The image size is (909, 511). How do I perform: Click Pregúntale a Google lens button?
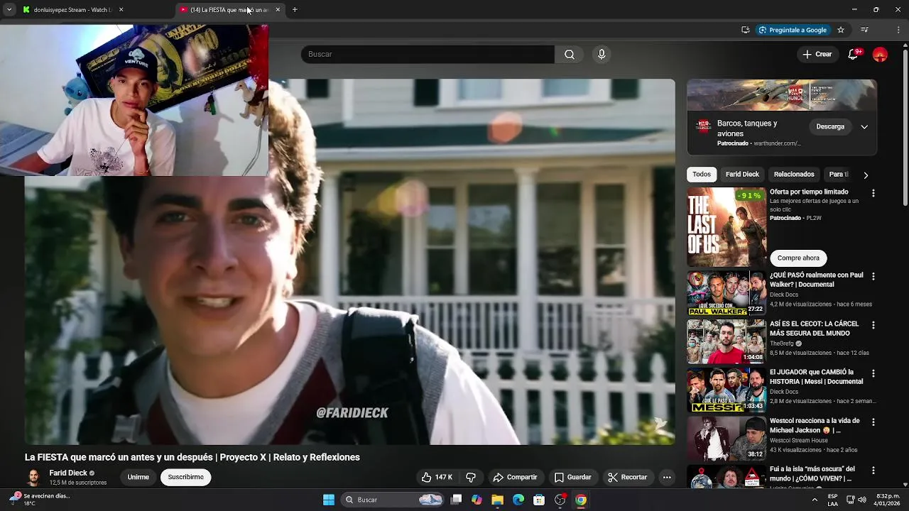pos(793,30)
